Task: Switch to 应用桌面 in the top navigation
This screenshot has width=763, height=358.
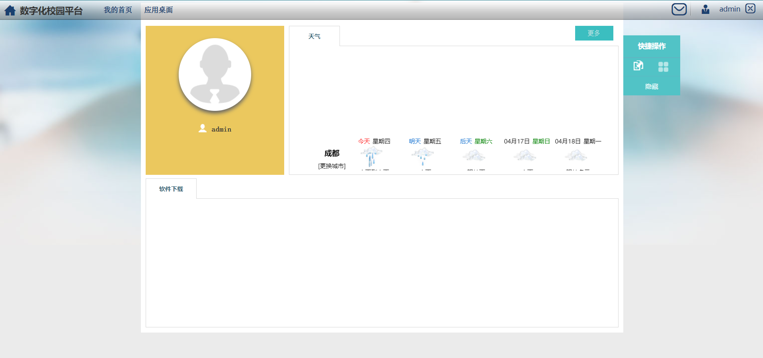Action: 158,10
